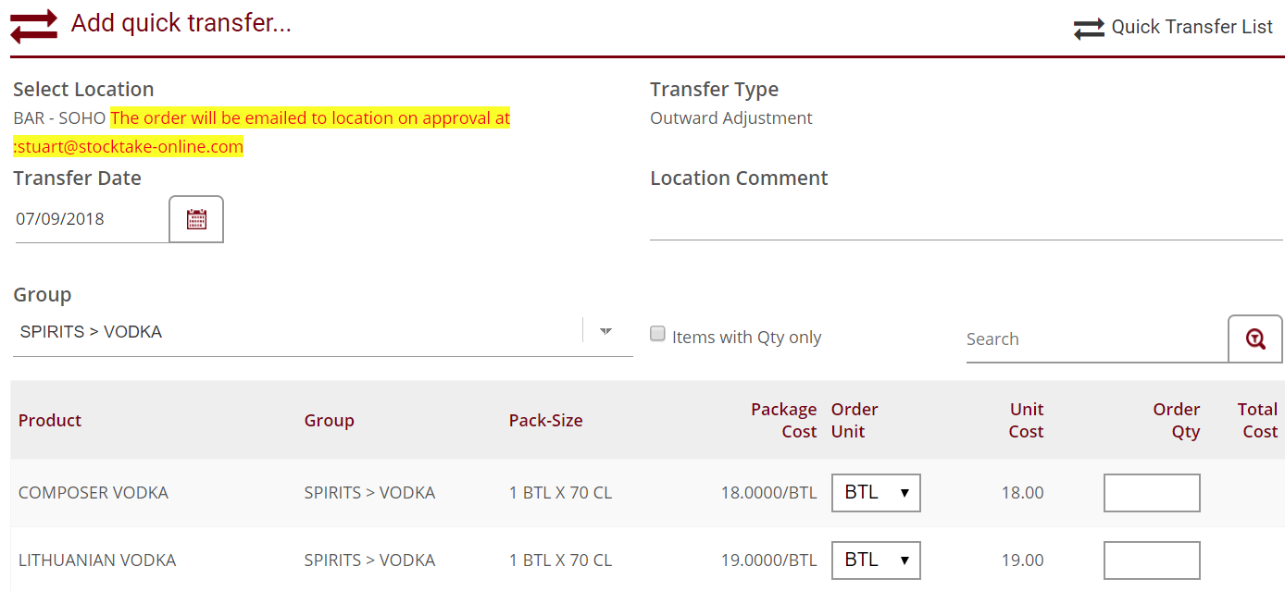Open Order Unit dropdown for Composer Vodka
Screen dimensions: 1285x591
[876, 493]
